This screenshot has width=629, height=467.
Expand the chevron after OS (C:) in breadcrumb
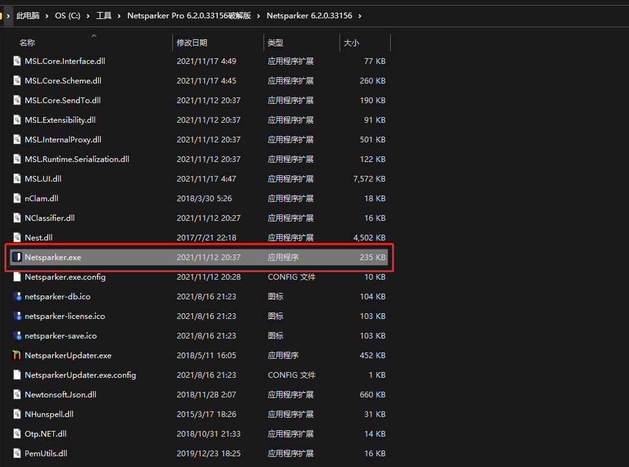tap(88, 16)
